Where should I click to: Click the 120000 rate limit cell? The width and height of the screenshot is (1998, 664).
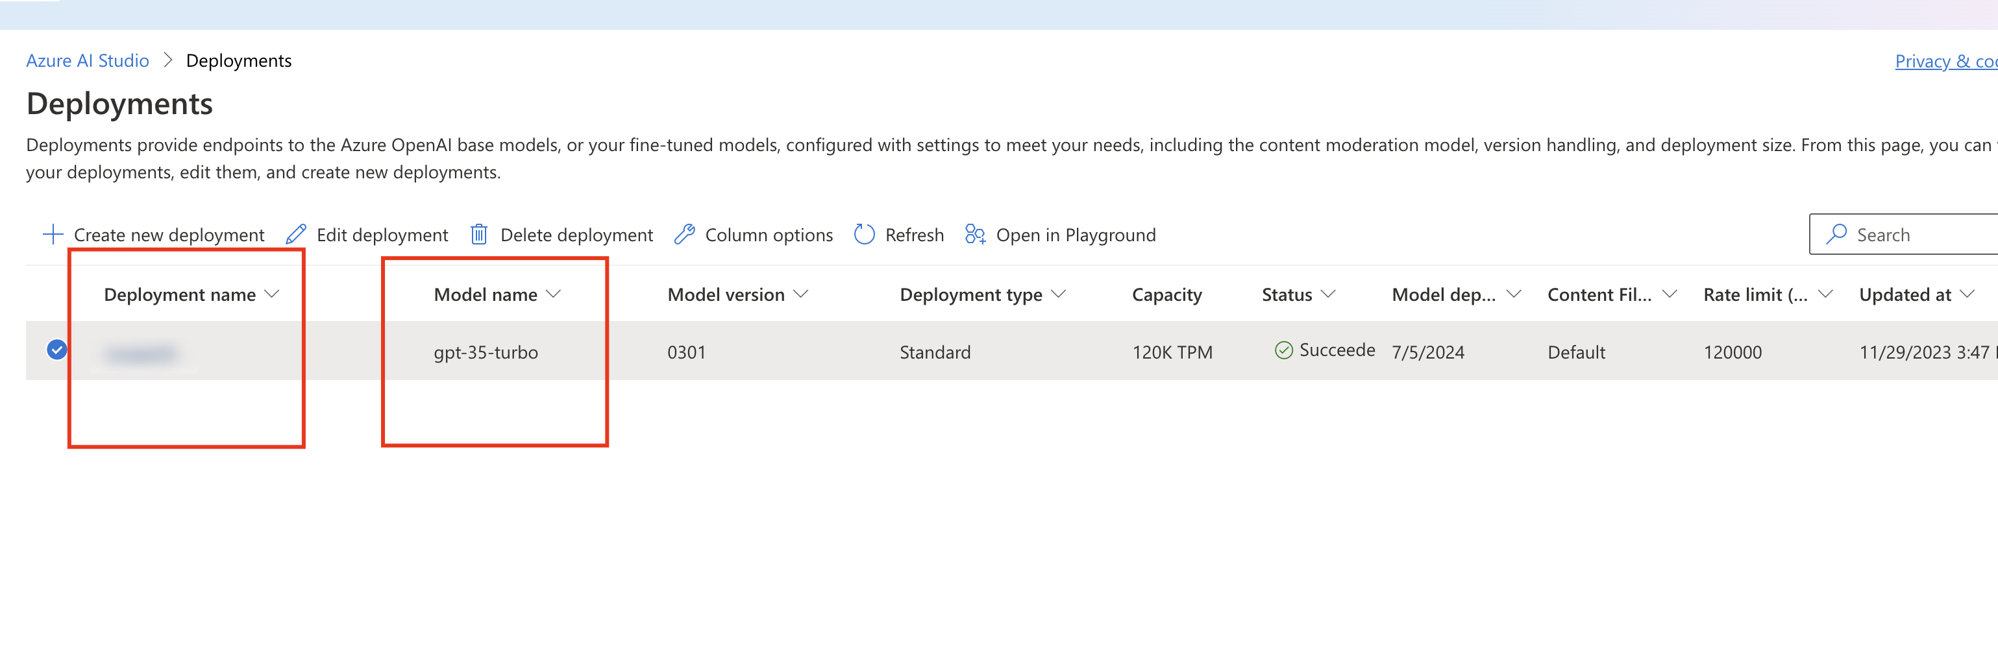point(1732,353)
